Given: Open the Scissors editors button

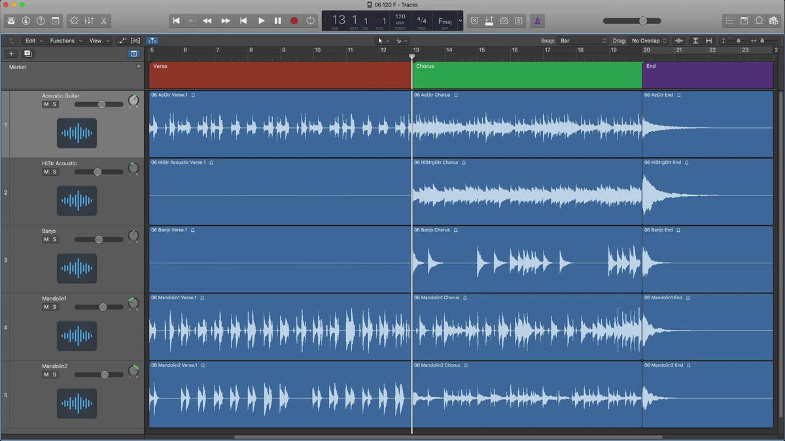Looking at the screenshot, I should (104, 21).
